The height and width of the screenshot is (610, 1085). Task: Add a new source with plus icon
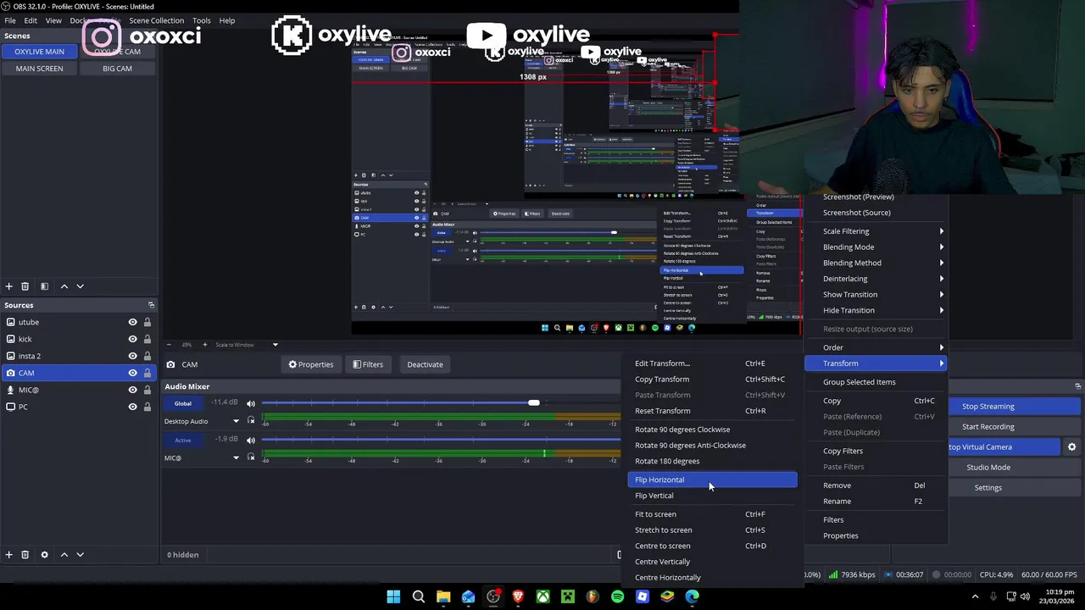pos(9,555)
